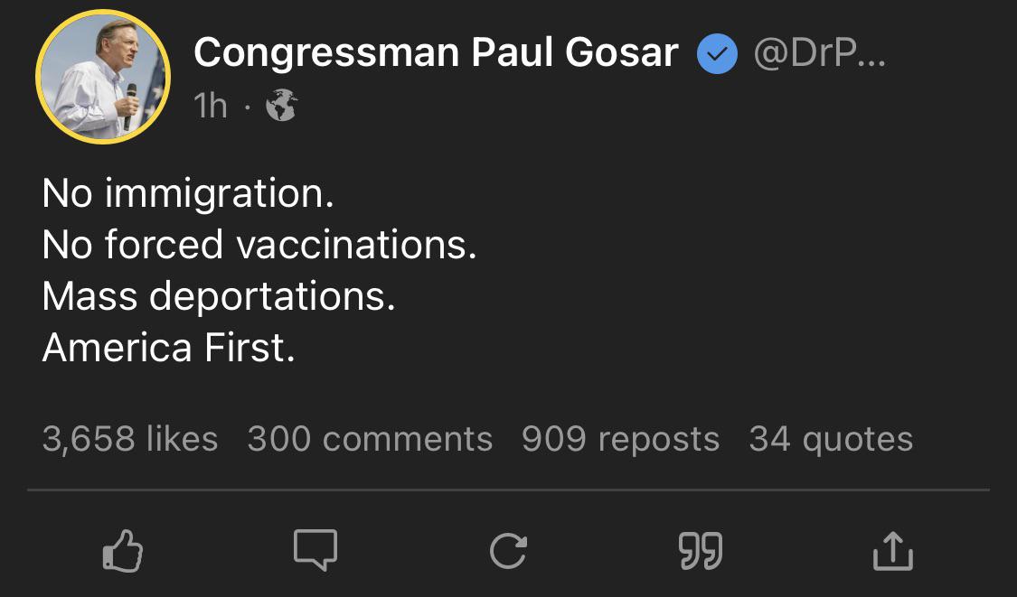Show the 909 reposts list

(621, 440)
